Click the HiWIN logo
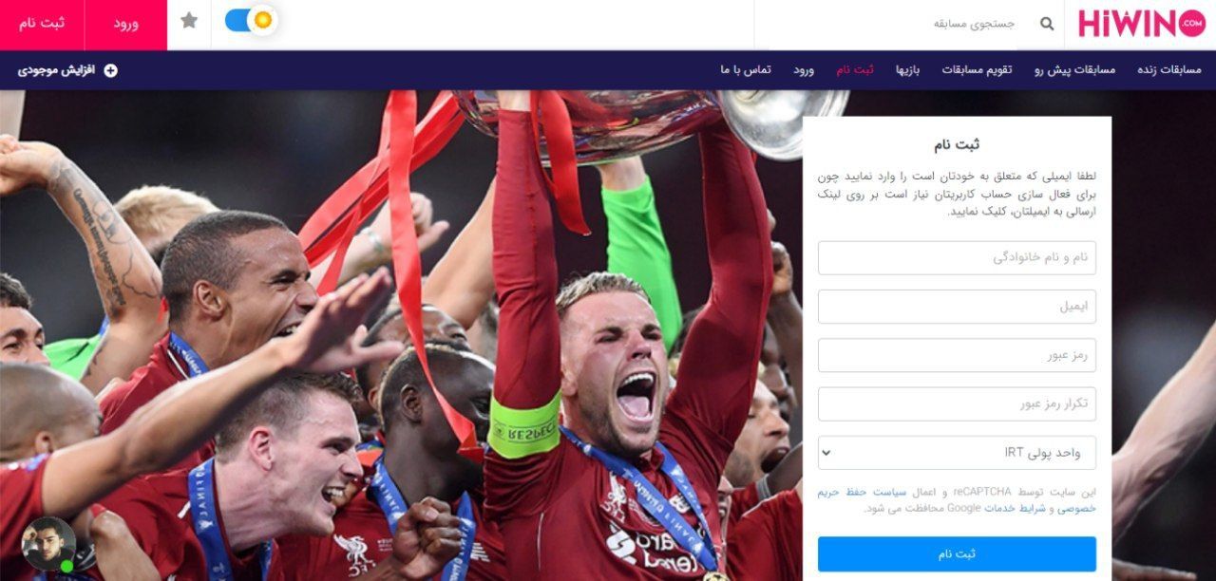 click(1141, 22)
